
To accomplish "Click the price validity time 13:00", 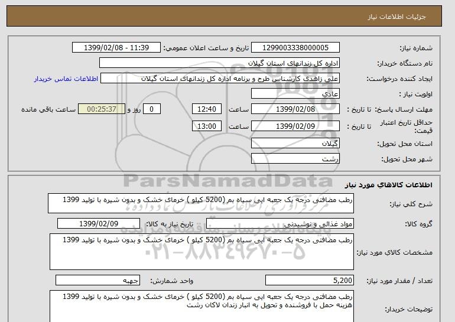I will tap(207, 126).
